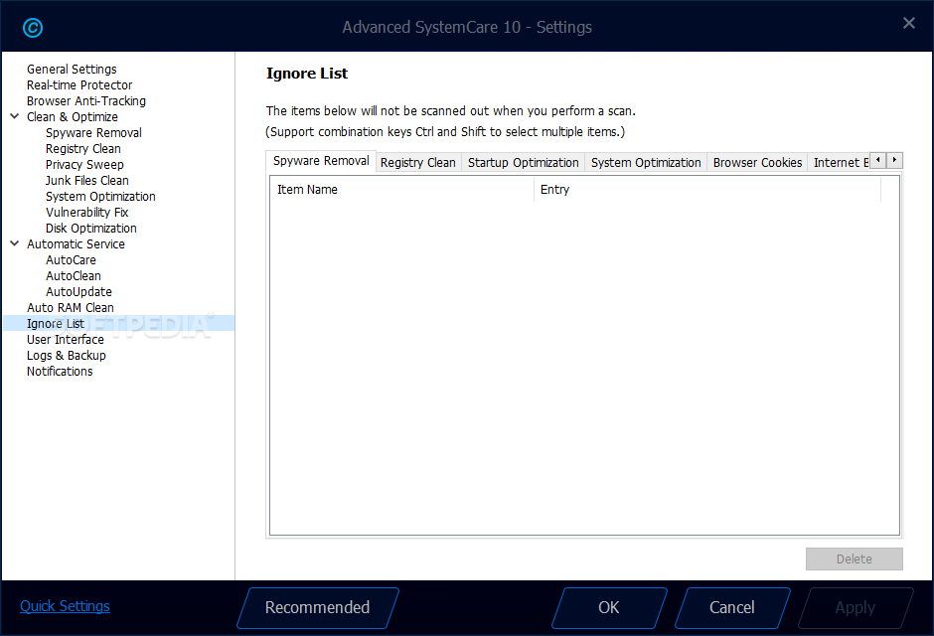
Task: Open AutoClean settings
Action: [74, 275]
